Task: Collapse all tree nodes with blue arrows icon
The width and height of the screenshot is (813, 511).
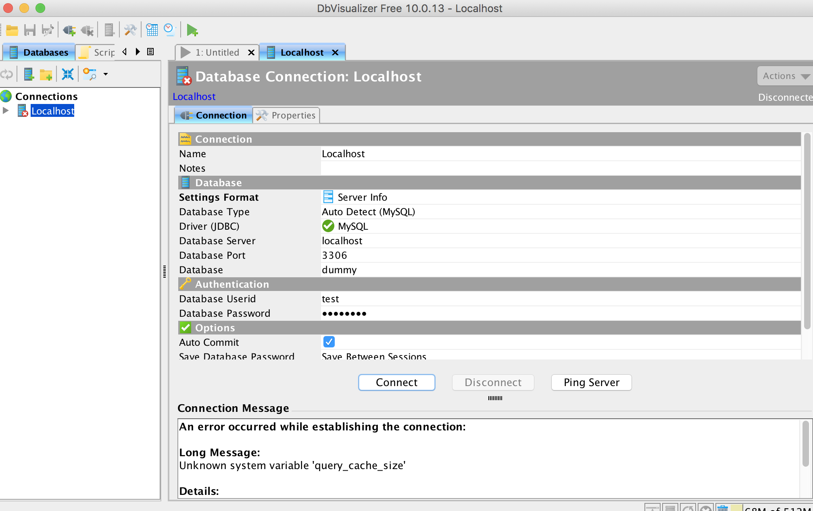Action: pos(67,74)
